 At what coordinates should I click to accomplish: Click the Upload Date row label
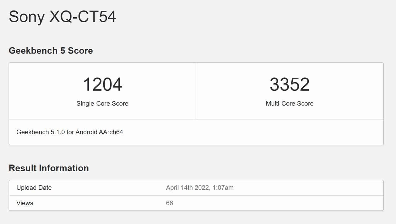34,188
